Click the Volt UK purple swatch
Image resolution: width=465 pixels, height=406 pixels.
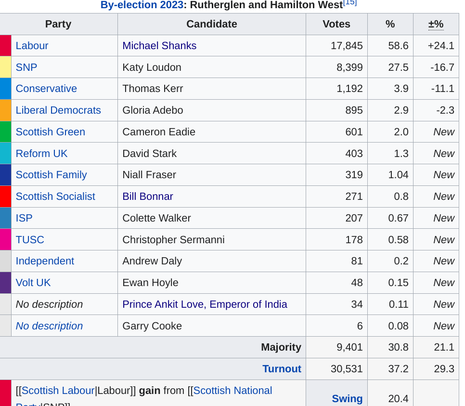pyautogui.click(x=5, y=283)
